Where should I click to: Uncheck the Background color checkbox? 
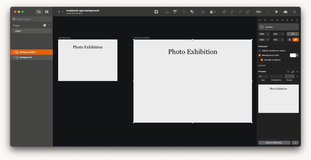pos(260,55)
